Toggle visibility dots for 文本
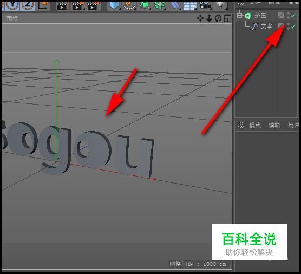 [x=288, y=26]
